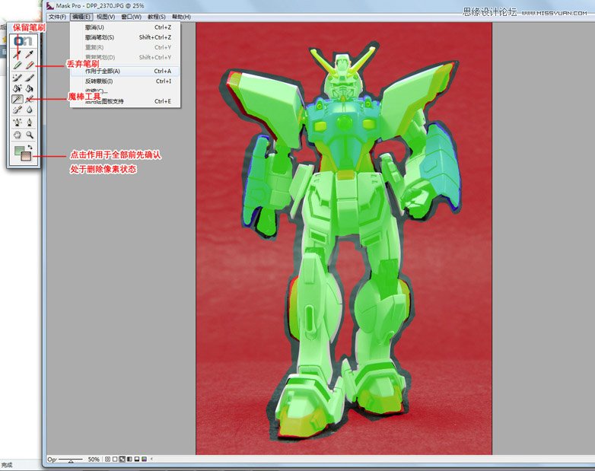Click the opacity slider at bottom
The image size is (595, 471).
click(x=71, y=460)
